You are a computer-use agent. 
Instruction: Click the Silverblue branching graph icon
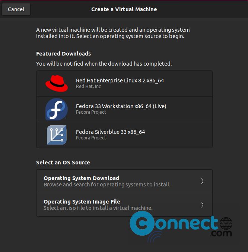pos(57,135)
